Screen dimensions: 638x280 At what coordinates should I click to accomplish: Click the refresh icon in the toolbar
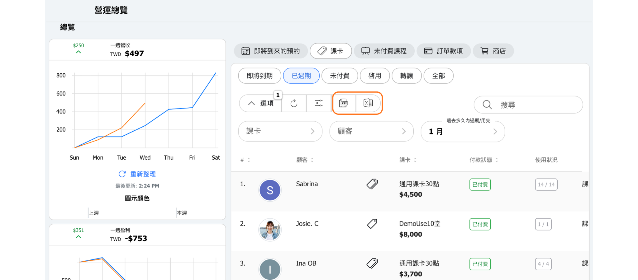294,103
